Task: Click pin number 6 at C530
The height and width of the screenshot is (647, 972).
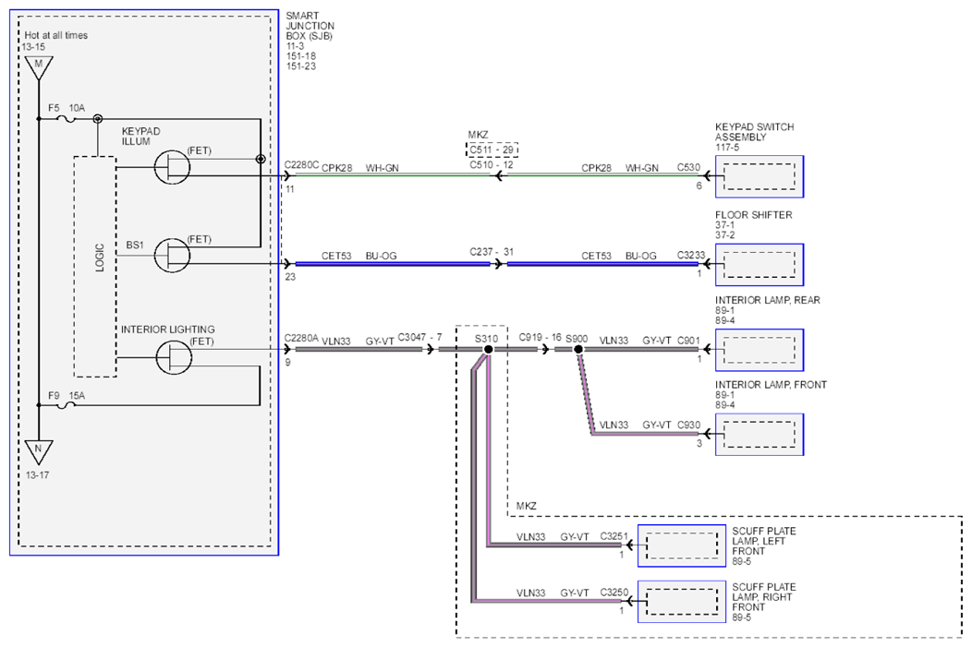Action: point(699,186)
